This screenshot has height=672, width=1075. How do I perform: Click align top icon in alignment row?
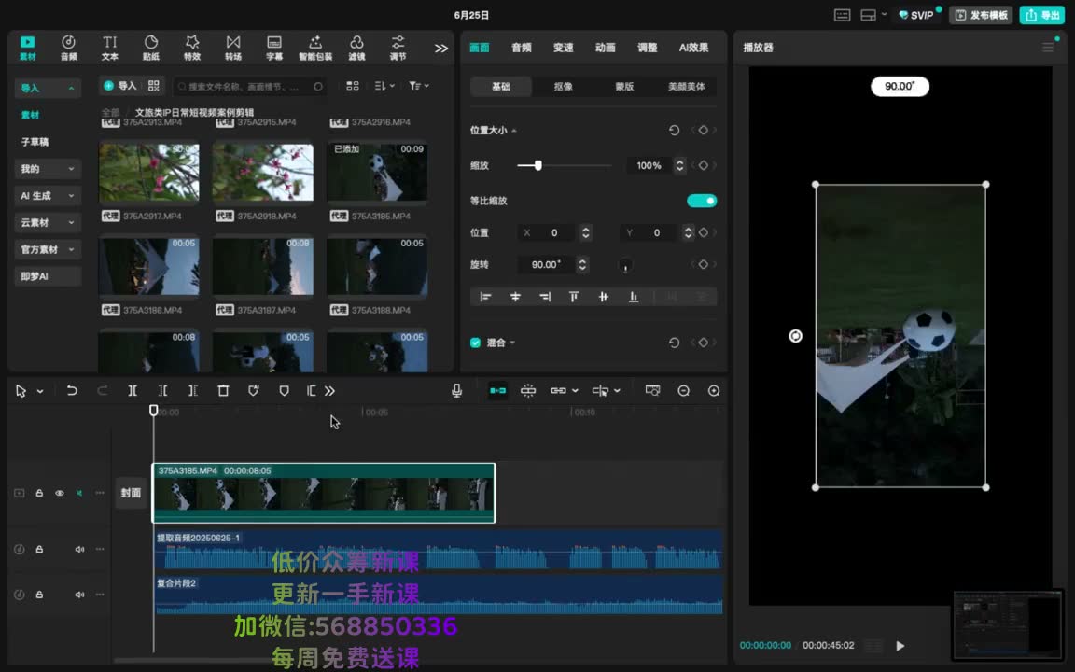pyautogui.click(x=574, y=296)
